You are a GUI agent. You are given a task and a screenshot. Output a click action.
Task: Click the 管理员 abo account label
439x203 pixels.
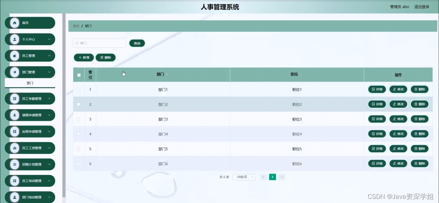click(400, 7)
